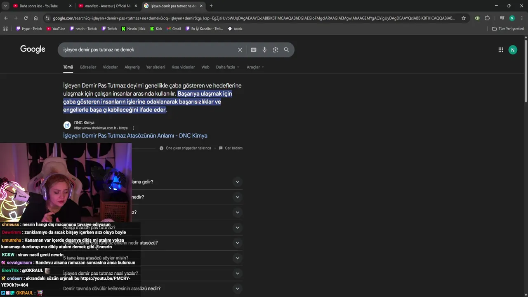This screenshot has height=297, width=528.
Task: Select the Tümü results tab
Action: [x=68, y=67]
